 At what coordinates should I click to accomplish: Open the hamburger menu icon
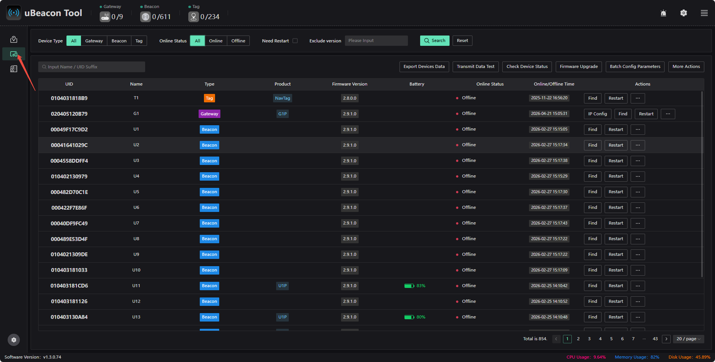tap(704, 13)
